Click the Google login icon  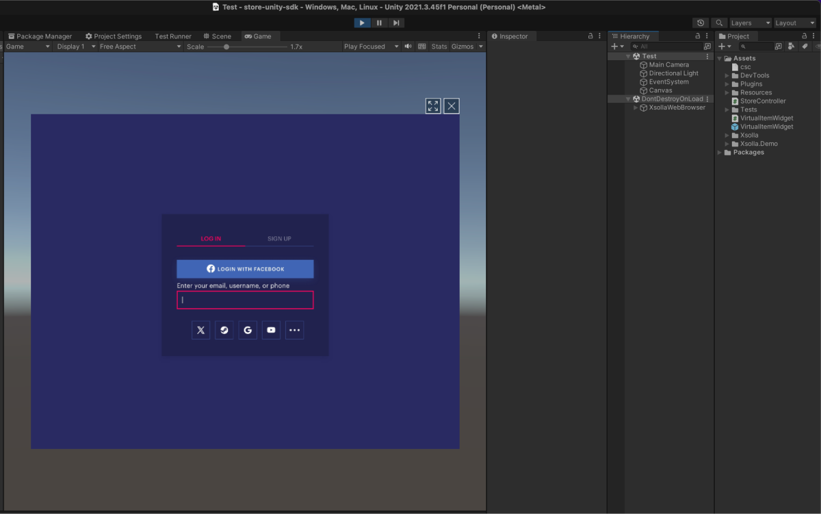248,330
